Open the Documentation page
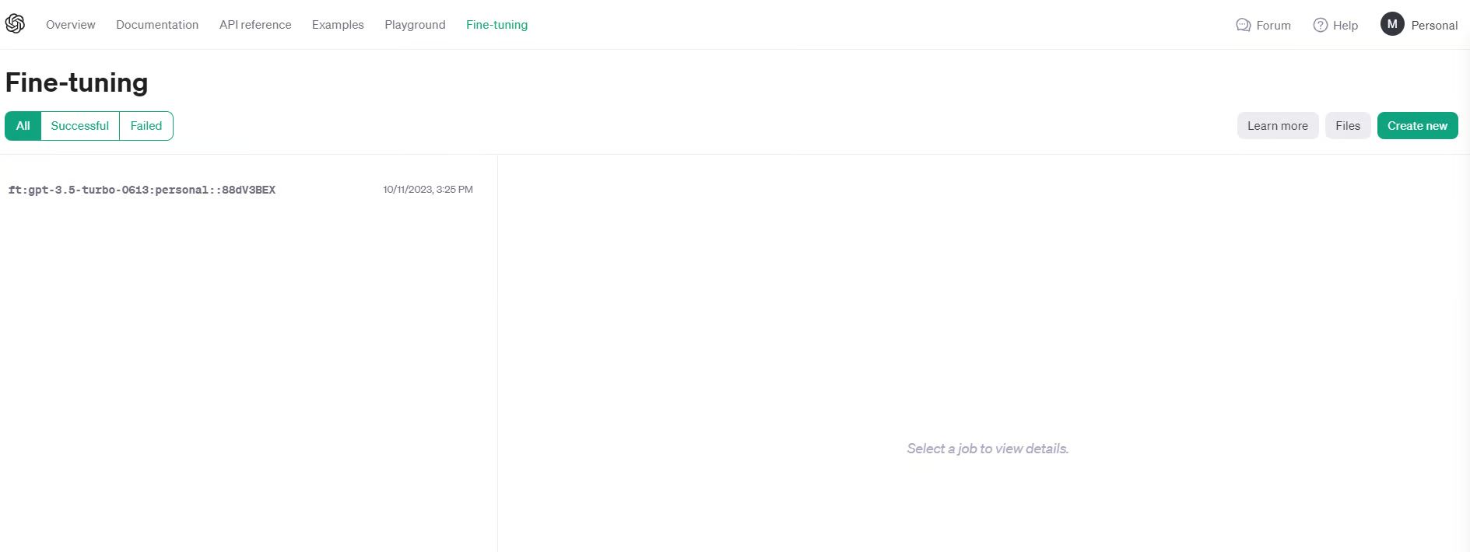1470x552 pixels. (x=157, y=25)
